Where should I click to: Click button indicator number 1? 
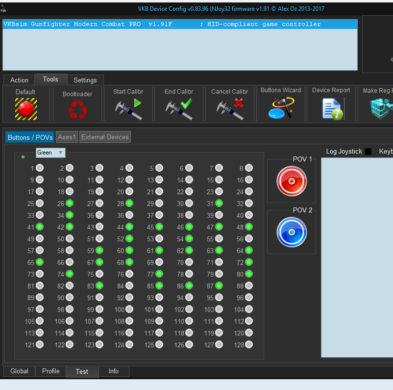40,168
